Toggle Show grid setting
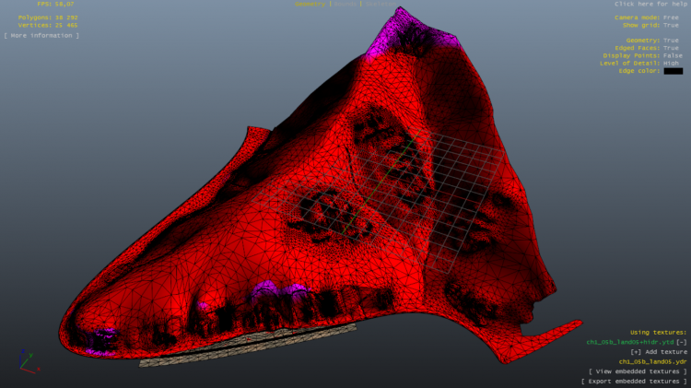The width and height of the screenshot is (691, 388). pyautogui.click(x=672, y=25)
